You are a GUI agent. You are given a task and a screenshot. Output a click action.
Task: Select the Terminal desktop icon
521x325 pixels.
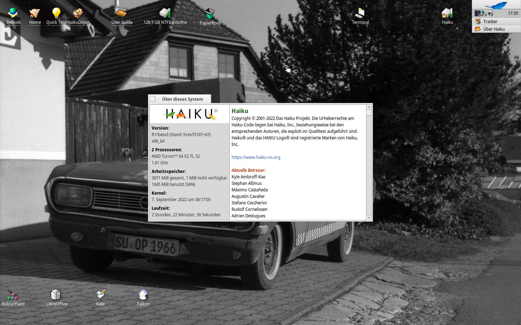click(x=360, y=13)
